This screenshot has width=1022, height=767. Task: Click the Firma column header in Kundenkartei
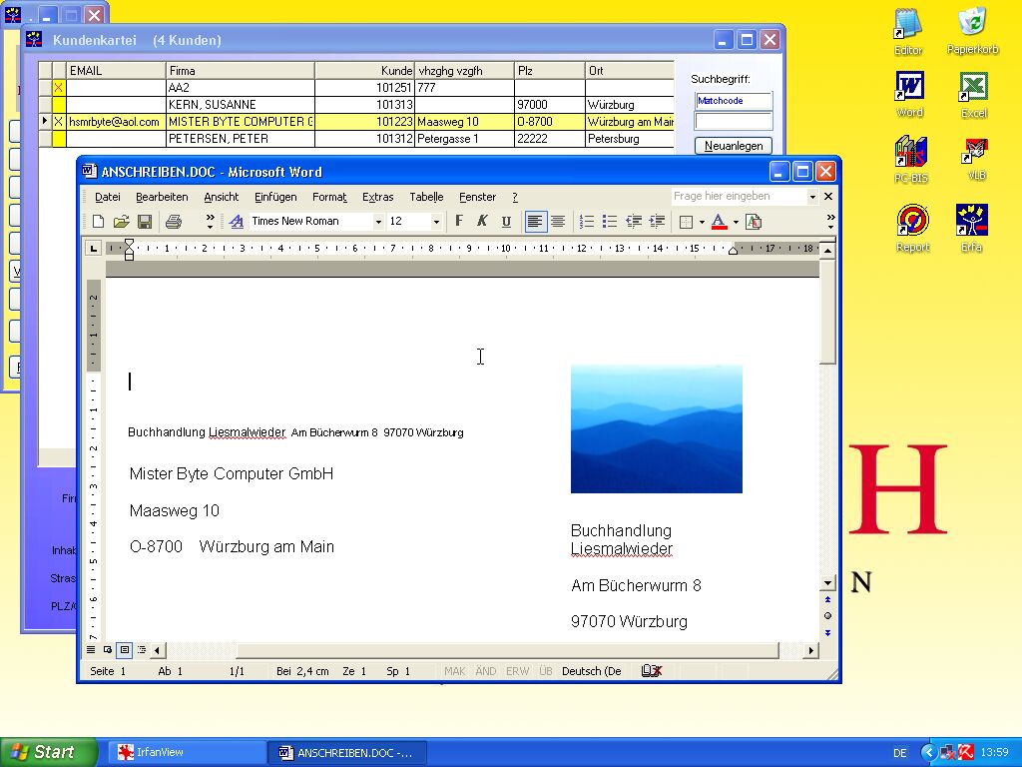(x=240, y=71)
